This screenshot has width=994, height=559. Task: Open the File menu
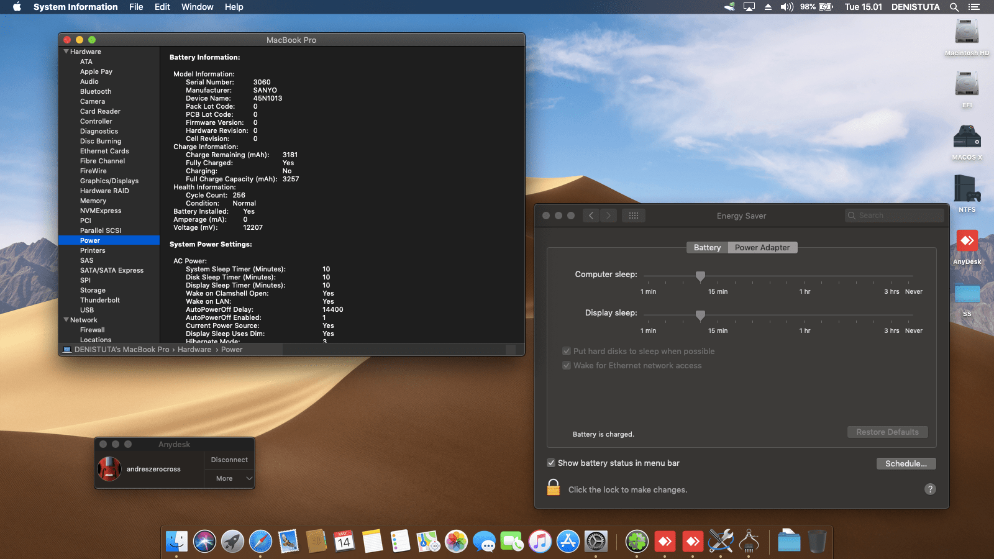[x=136, y=7]
